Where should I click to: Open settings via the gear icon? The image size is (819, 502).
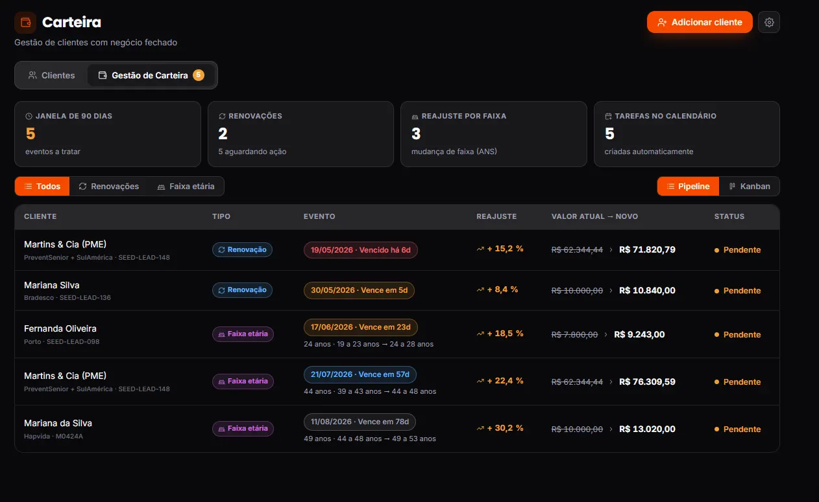[769, 22]
